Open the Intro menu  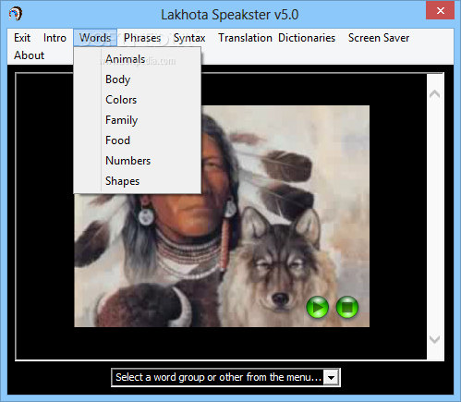coord(55,38)
